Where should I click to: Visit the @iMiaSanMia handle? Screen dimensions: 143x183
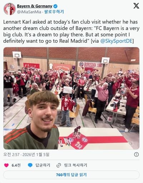click(29, 12)
